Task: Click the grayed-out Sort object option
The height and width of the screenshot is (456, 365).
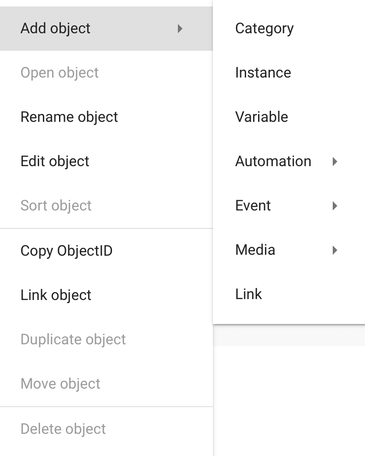Action: pos(56,205)
